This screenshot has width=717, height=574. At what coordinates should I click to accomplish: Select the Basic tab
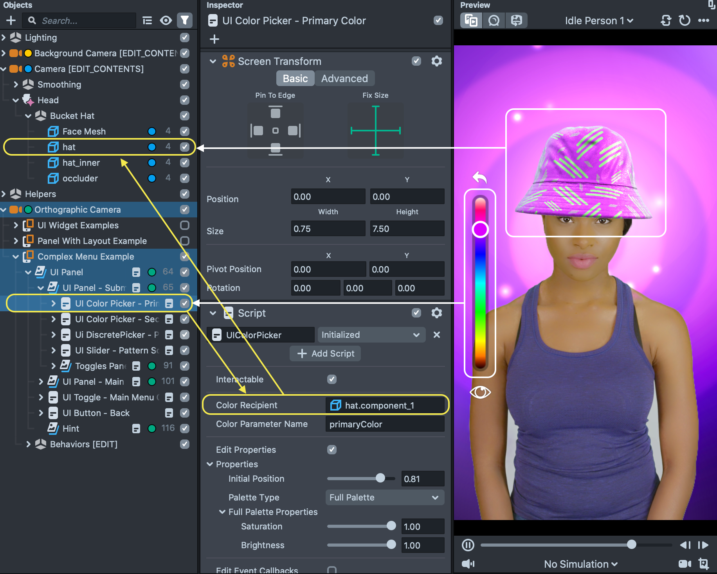(x=295, y=79)
